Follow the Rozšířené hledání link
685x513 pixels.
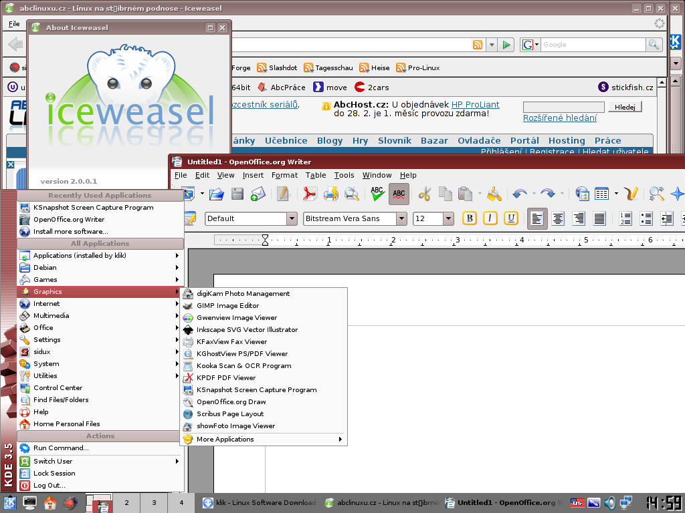(x=560, y=118)
